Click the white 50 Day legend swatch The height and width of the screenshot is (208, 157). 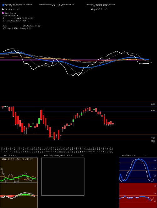pyautogui.click(x=3, y=9)
